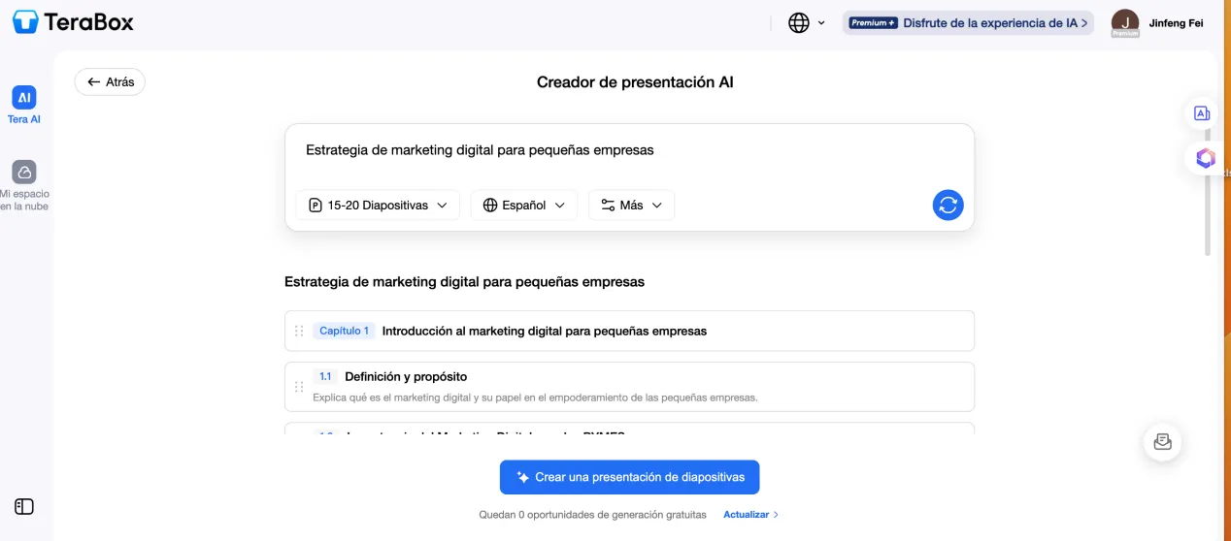This screenshot has width=1231, height=541.
Task: Click the user profile avatar
Action: point(1124,22)
